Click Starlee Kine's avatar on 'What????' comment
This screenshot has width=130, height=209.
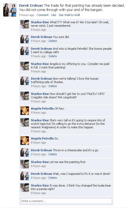pos(25,24)
